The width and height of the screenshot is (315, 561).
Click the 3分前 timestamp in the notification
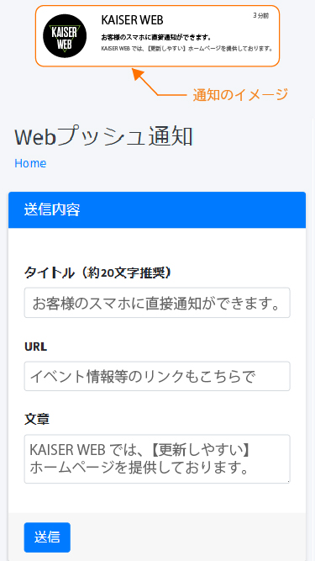click(260, 16)
